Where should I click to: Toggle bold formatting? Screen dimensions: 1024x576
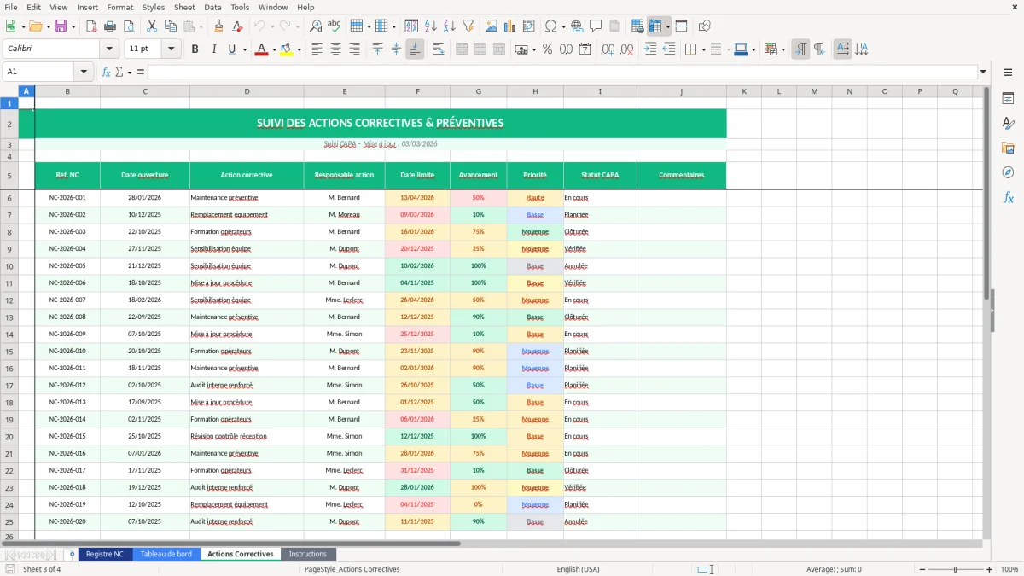[x=195, y=49]
